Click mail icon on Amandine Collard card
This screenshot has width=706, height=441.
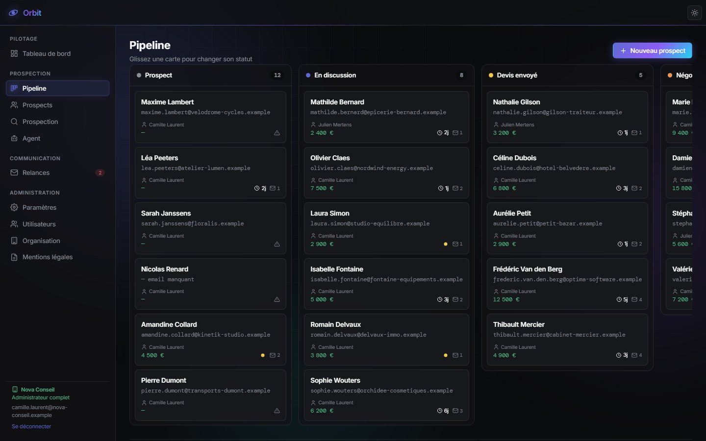pyautogui.click(x=273, y=355)
